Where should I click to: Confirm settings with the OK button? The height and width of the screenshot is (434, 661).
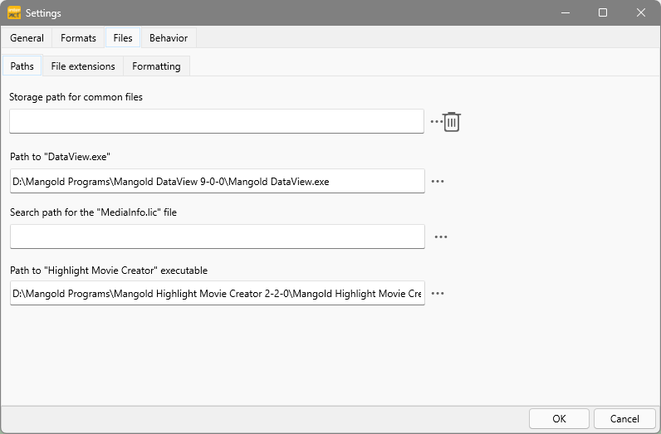pyautogui.click(x=559, y=418)
